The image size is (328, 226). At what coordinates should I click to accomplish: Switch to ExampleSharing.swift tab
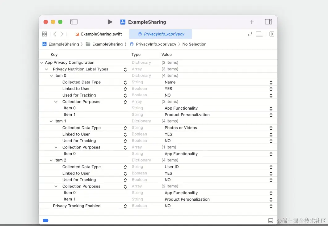click(98, 34)
